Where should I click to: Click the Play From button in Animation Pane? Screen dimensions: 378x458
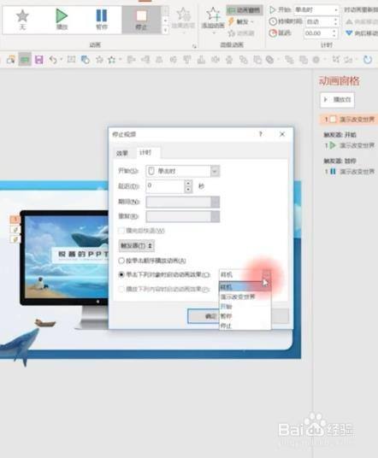tap(337, 100)
